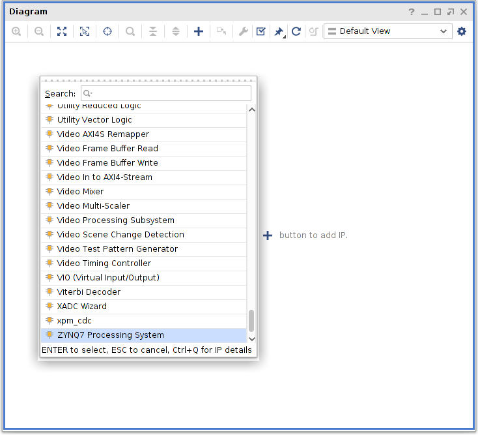478x435 pixels.
Task: Click the help question mark in Diagram title bar
Action: [x=412, y=12]
